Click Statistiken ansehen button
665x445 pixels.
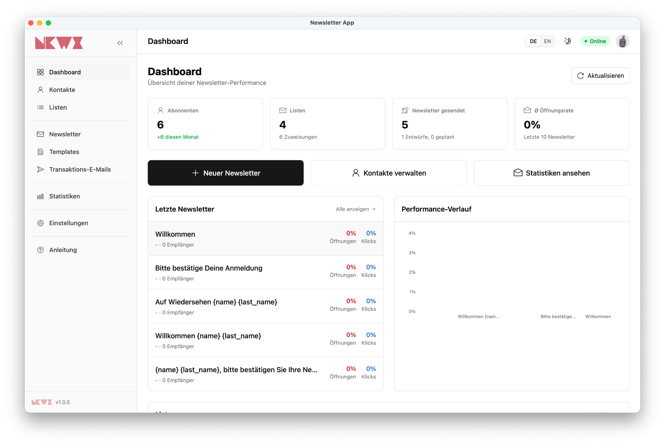[x=551, y=173]
